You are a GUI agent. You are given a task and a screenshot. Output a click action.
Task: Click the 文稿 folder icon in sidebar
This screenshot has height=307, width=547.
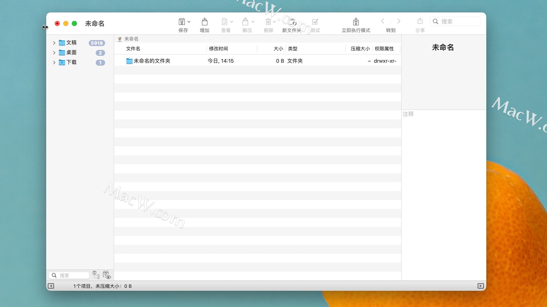pyautogui.click(x=62, y=43)
